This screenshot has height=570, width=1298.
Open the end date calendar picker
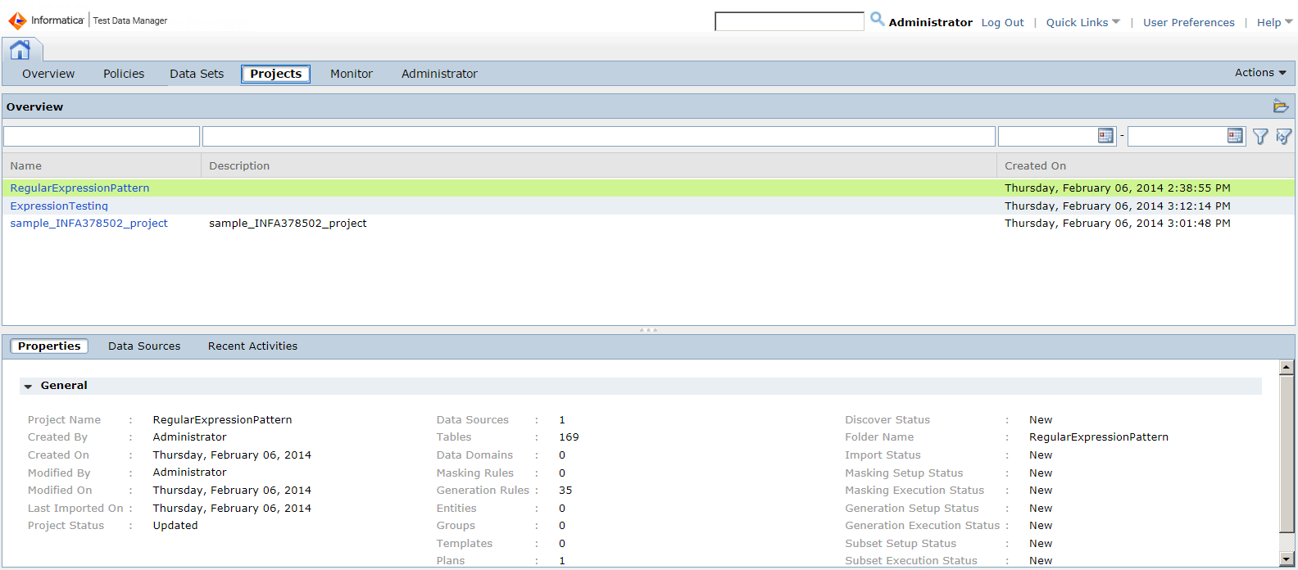pyautogui.click(x=1235, y=136)
